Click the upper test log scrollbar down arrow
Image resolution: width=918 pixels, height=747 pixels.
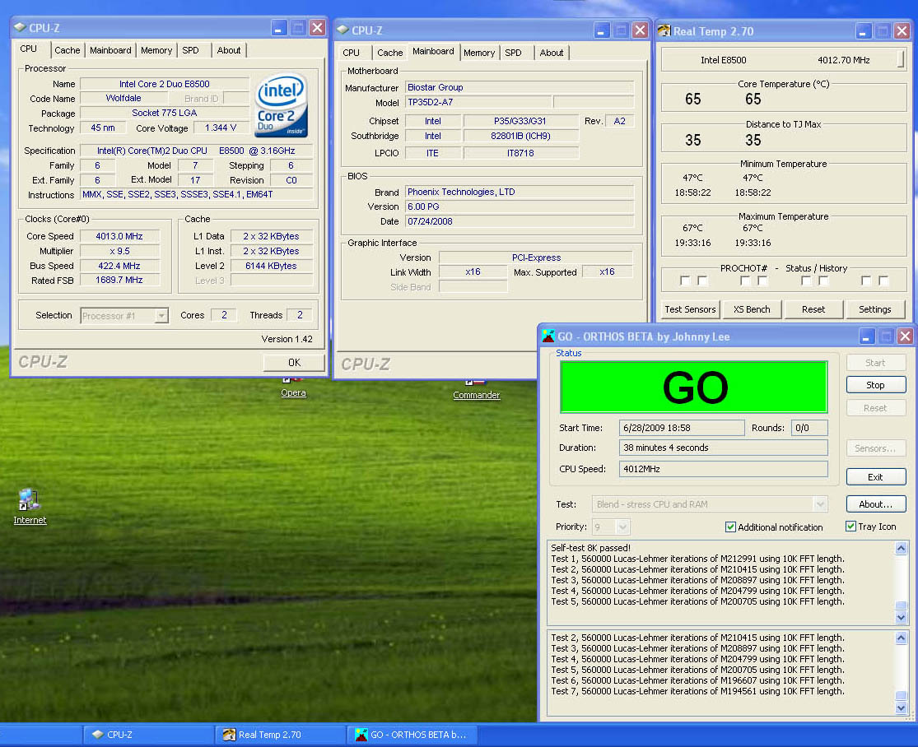click(x=901, y=618)
